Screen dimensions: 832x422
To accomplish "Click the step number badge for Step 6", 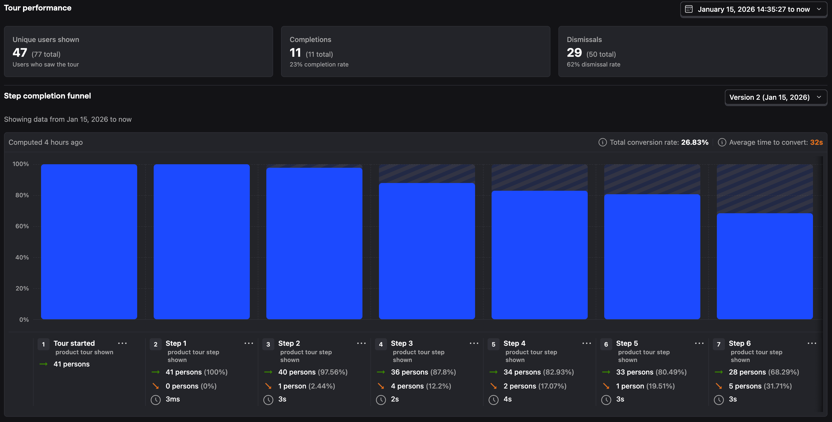I will [x=719, y=344].
